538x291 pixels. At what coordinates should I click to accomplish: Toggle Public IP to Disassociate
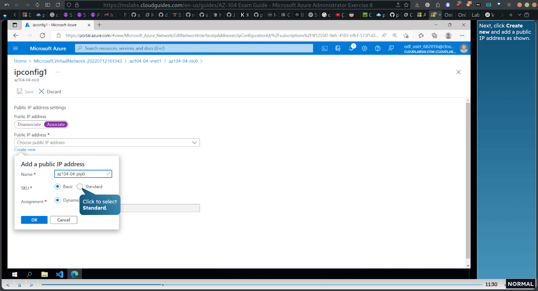29,124
